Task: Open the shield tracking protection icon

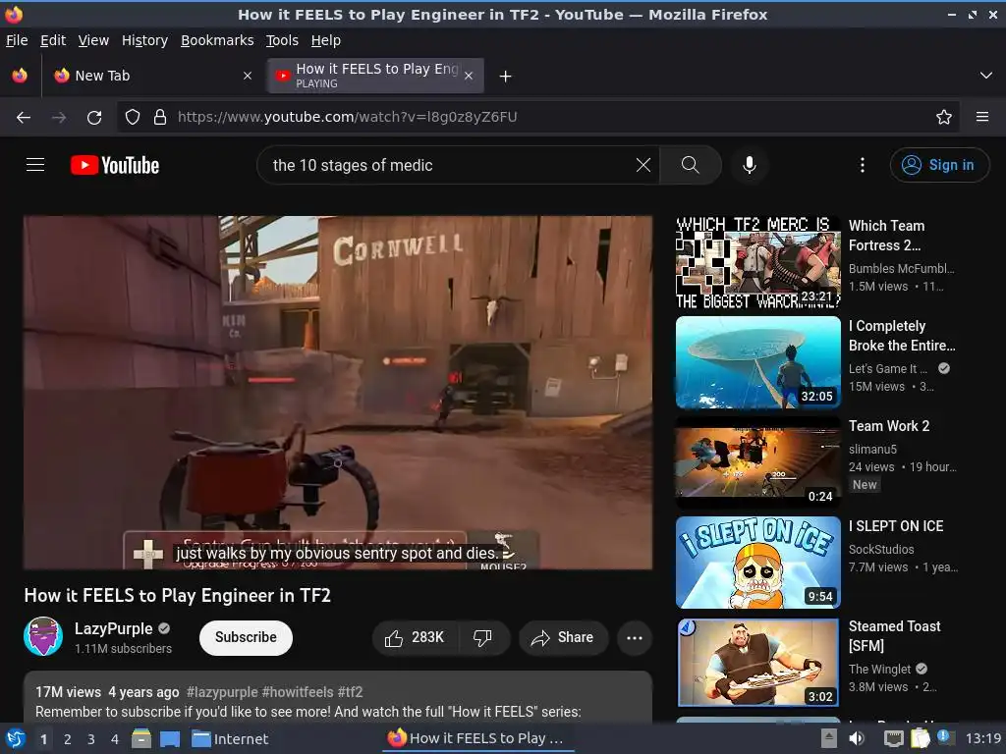Action: point(133,117)
